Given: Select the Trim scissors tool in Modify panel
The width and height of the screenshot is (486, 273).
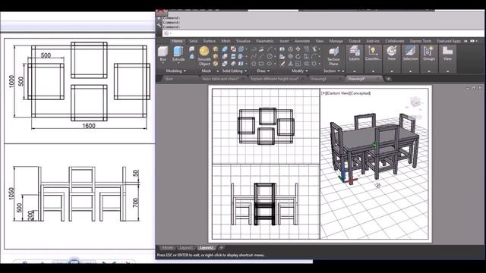Looking at the screenshot, I should click(314, 49).
